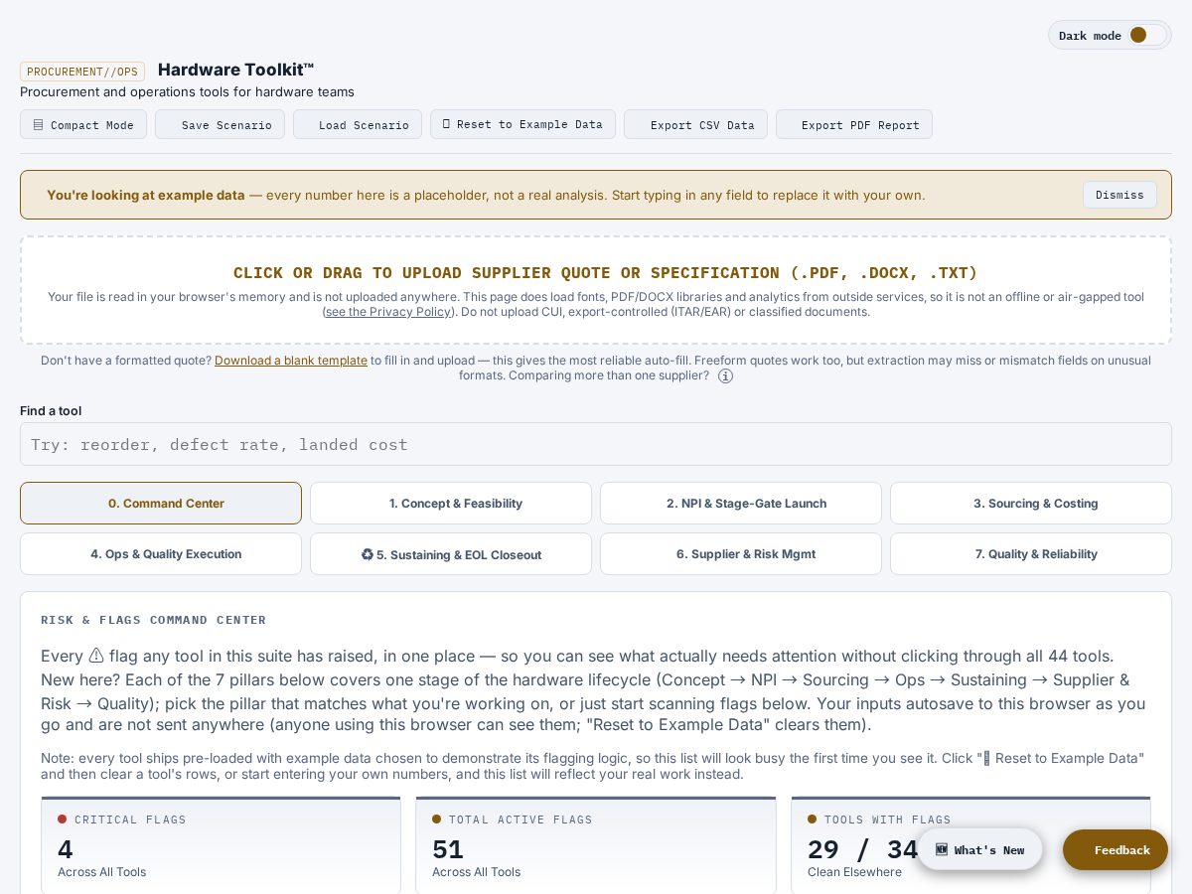Open 5. Sustaining & EOL Closeout tab

click(451, 554)
